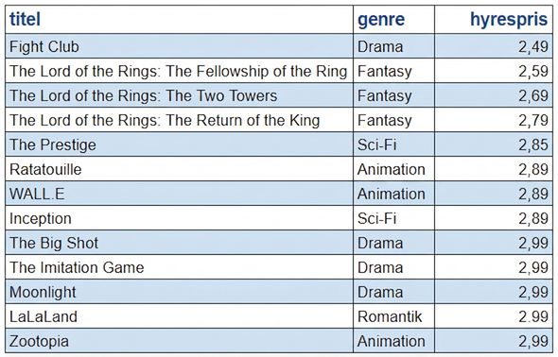
Task: Click The Prestige title cell
Action: (x=179, y=144)
